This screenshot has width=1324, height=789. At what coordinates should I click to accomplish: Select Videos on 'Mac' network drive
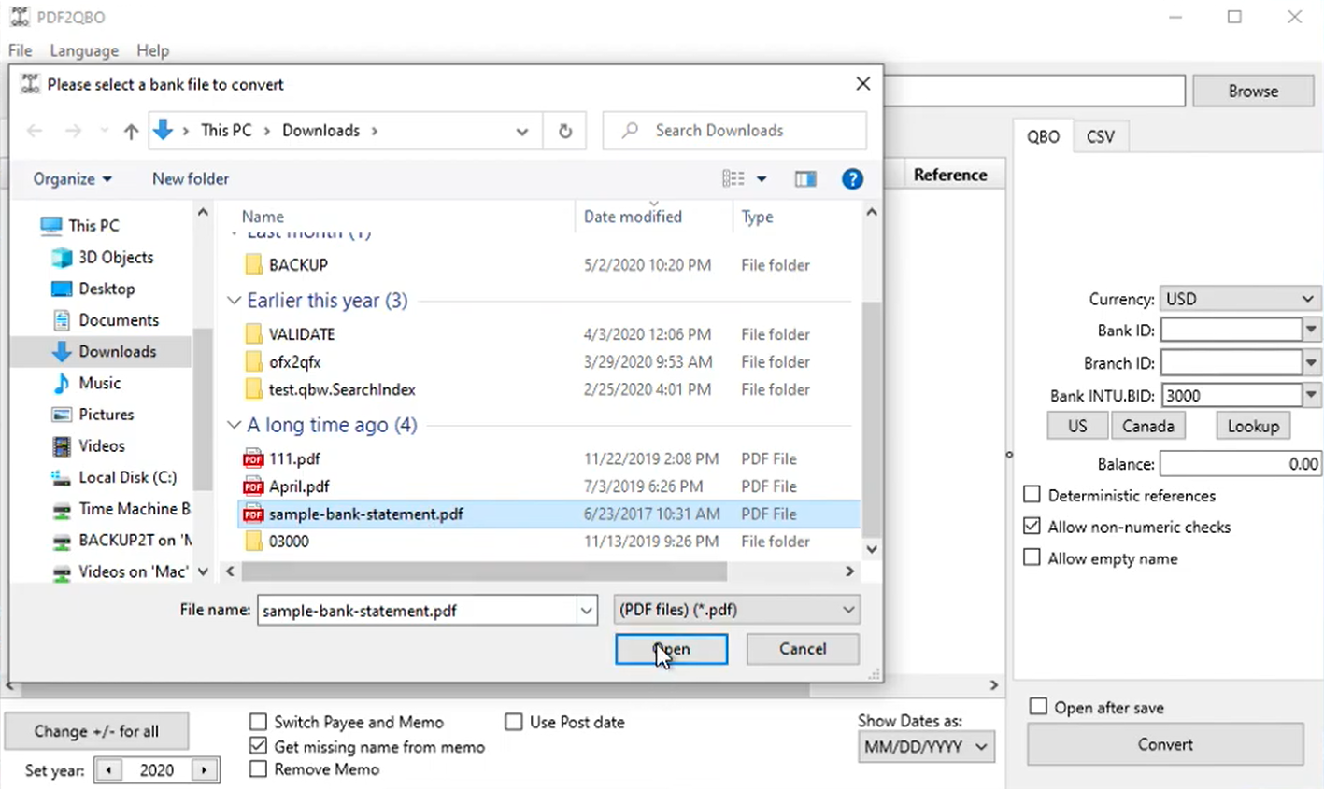(133, 571)
